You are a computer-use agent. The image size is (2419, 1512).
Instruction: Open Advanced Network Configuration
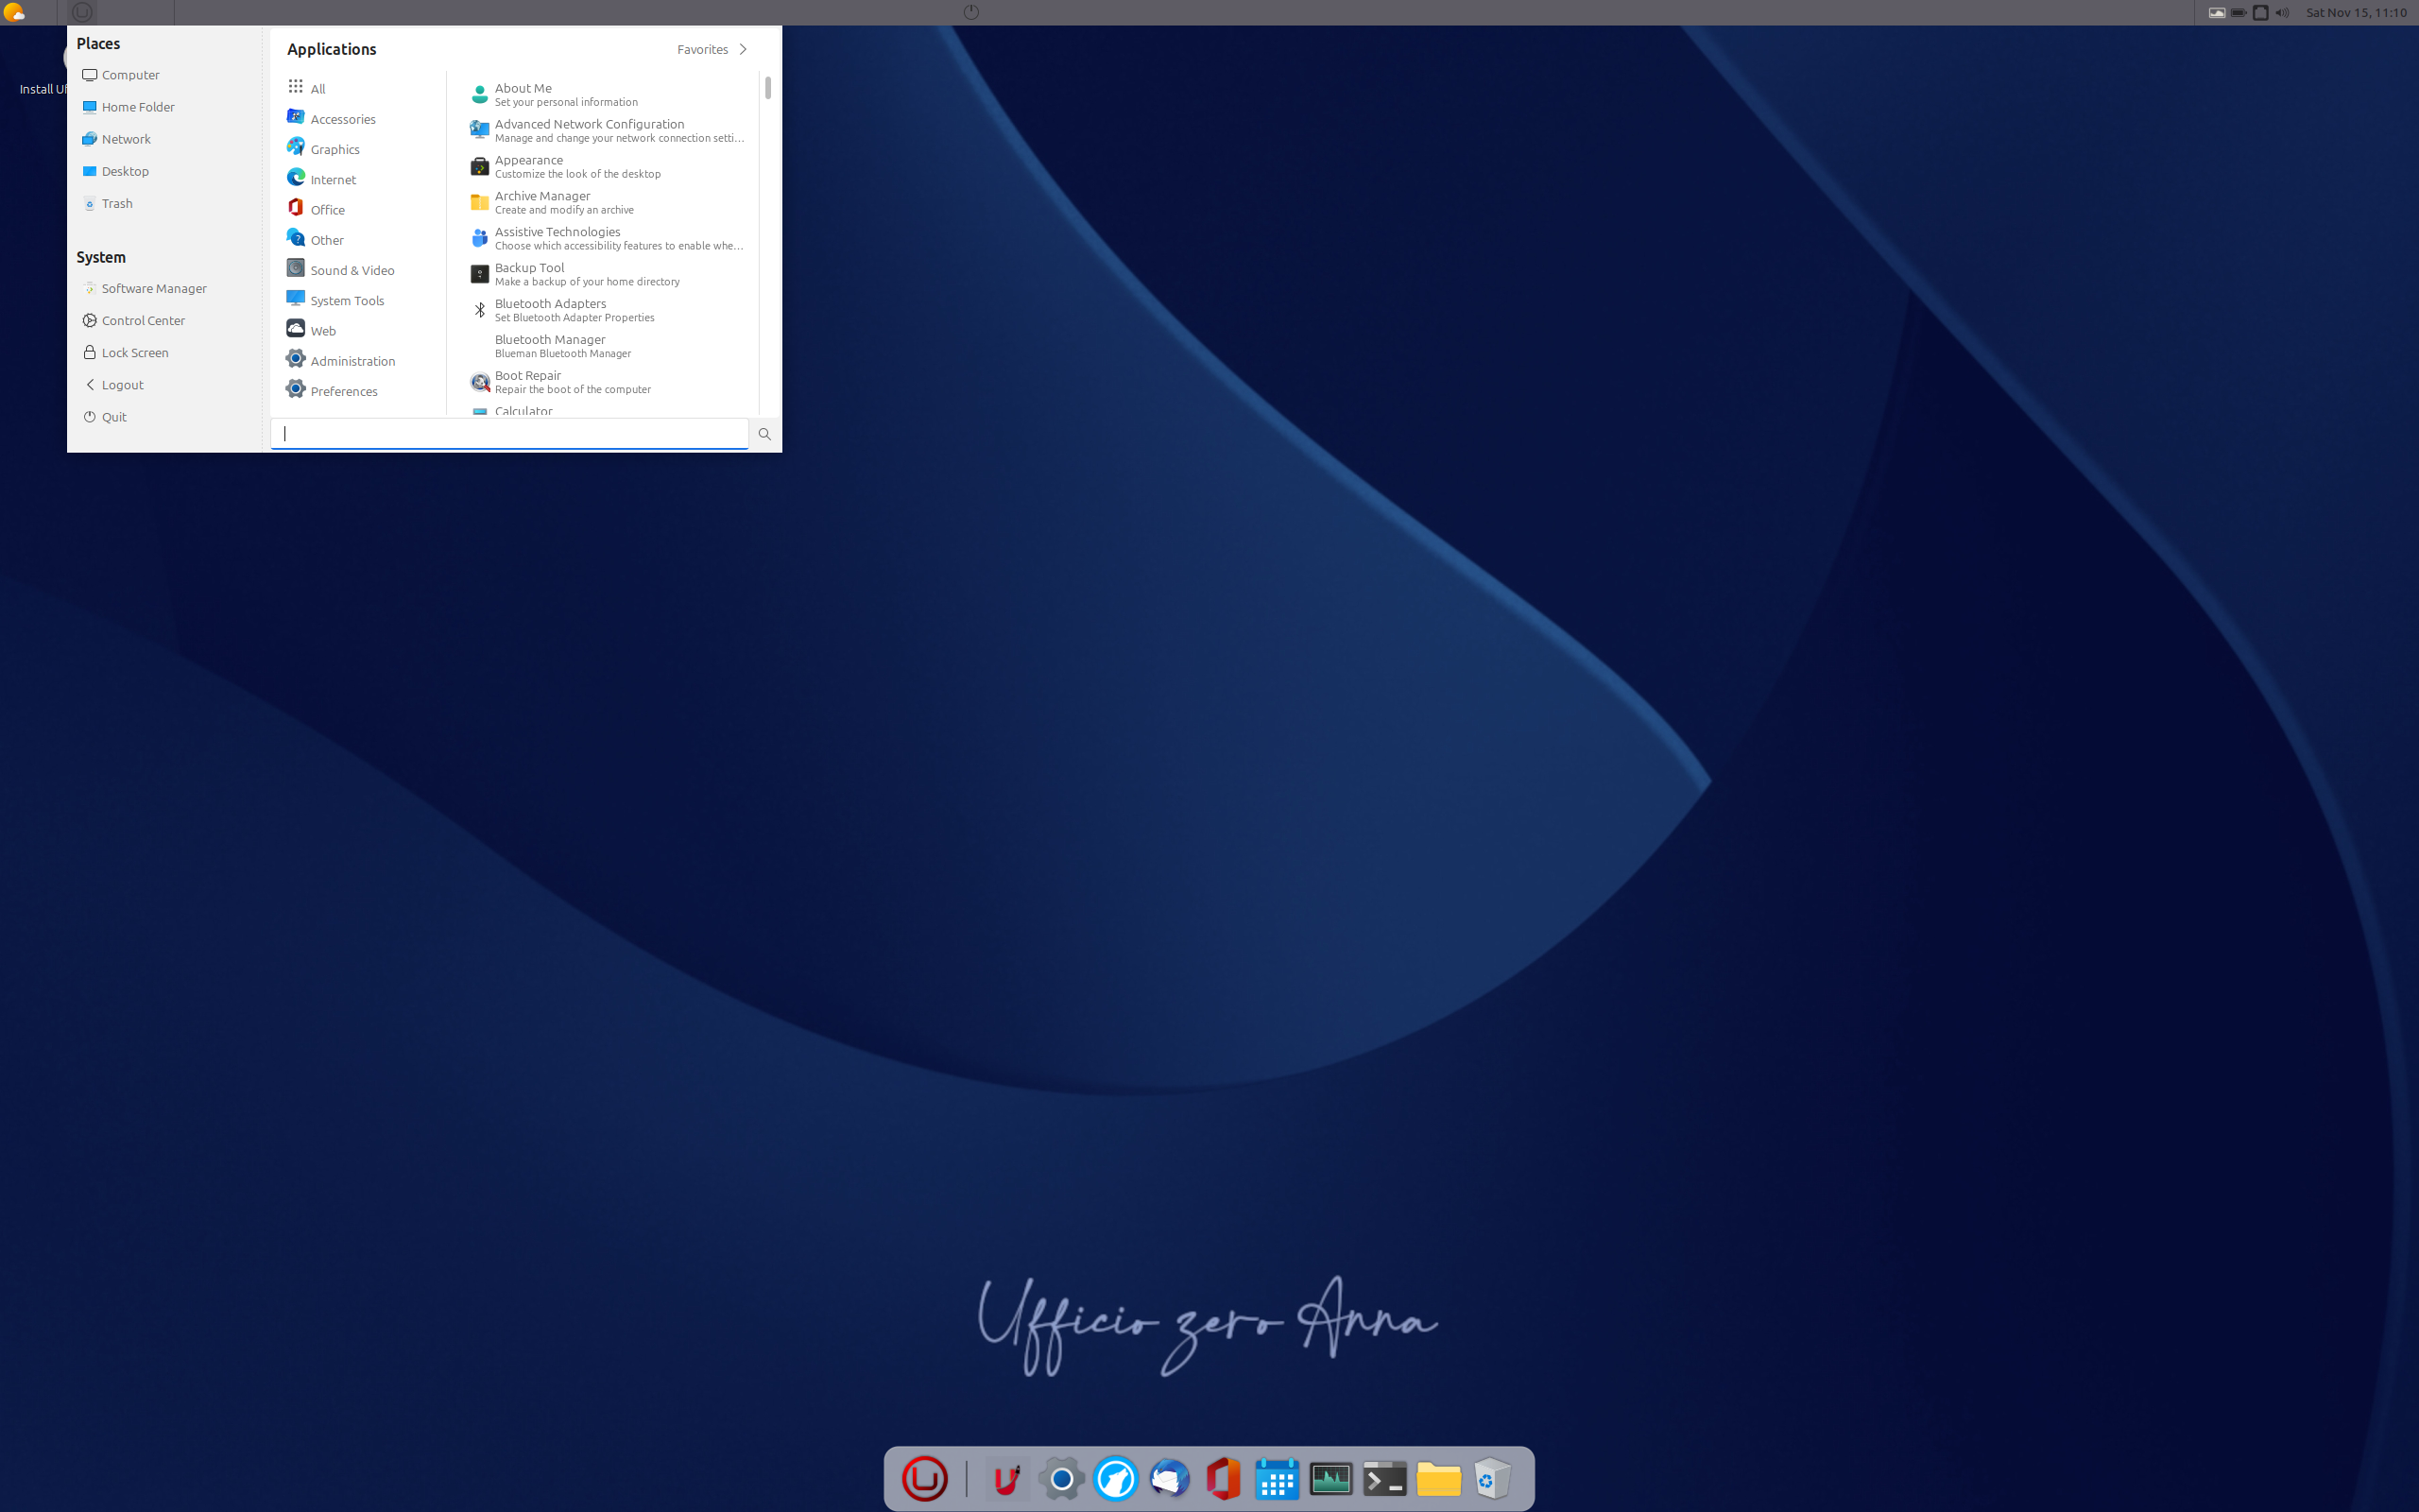(x=608, y=130)
